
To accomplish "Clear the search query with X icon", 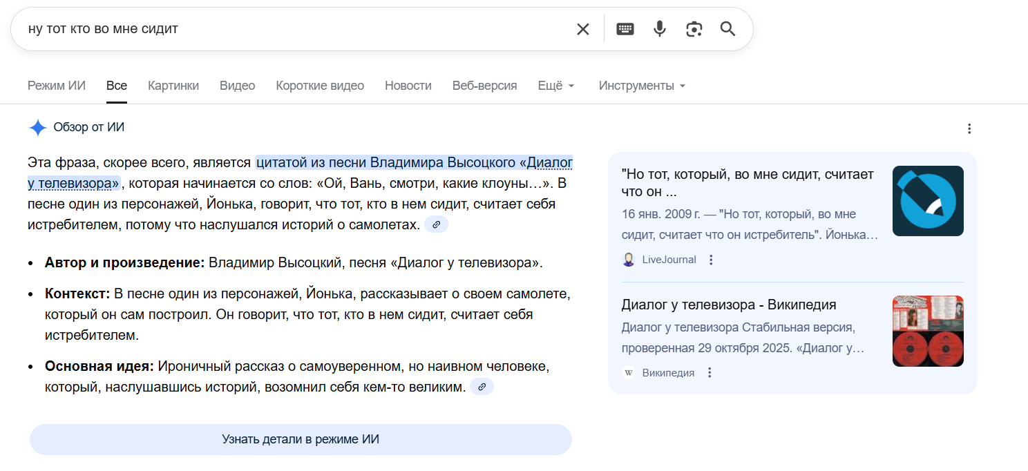I will (x=583, y=29).
